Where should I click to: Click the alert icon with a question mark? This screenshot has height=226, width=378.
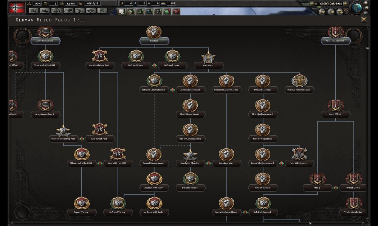click(158, 11)
